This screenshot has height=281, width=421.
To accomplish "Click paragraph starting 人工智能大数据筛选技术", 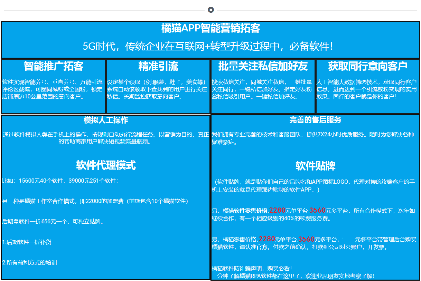I will (367, 89).
